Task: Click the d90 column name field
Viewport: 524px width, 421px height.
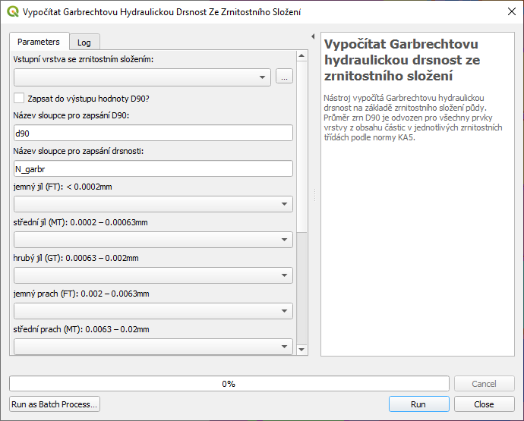Action: point(153,133)
